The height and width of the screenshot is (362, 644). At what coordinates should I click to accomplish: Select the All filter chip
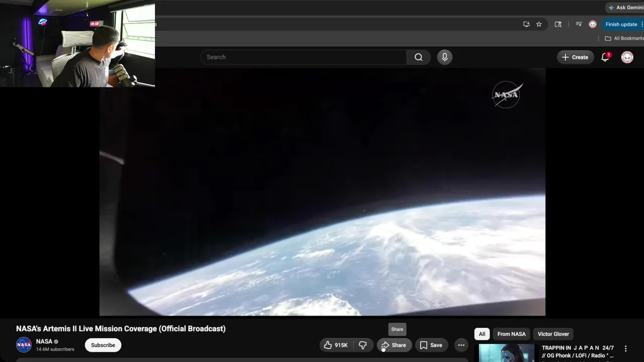tap(482, 334)
